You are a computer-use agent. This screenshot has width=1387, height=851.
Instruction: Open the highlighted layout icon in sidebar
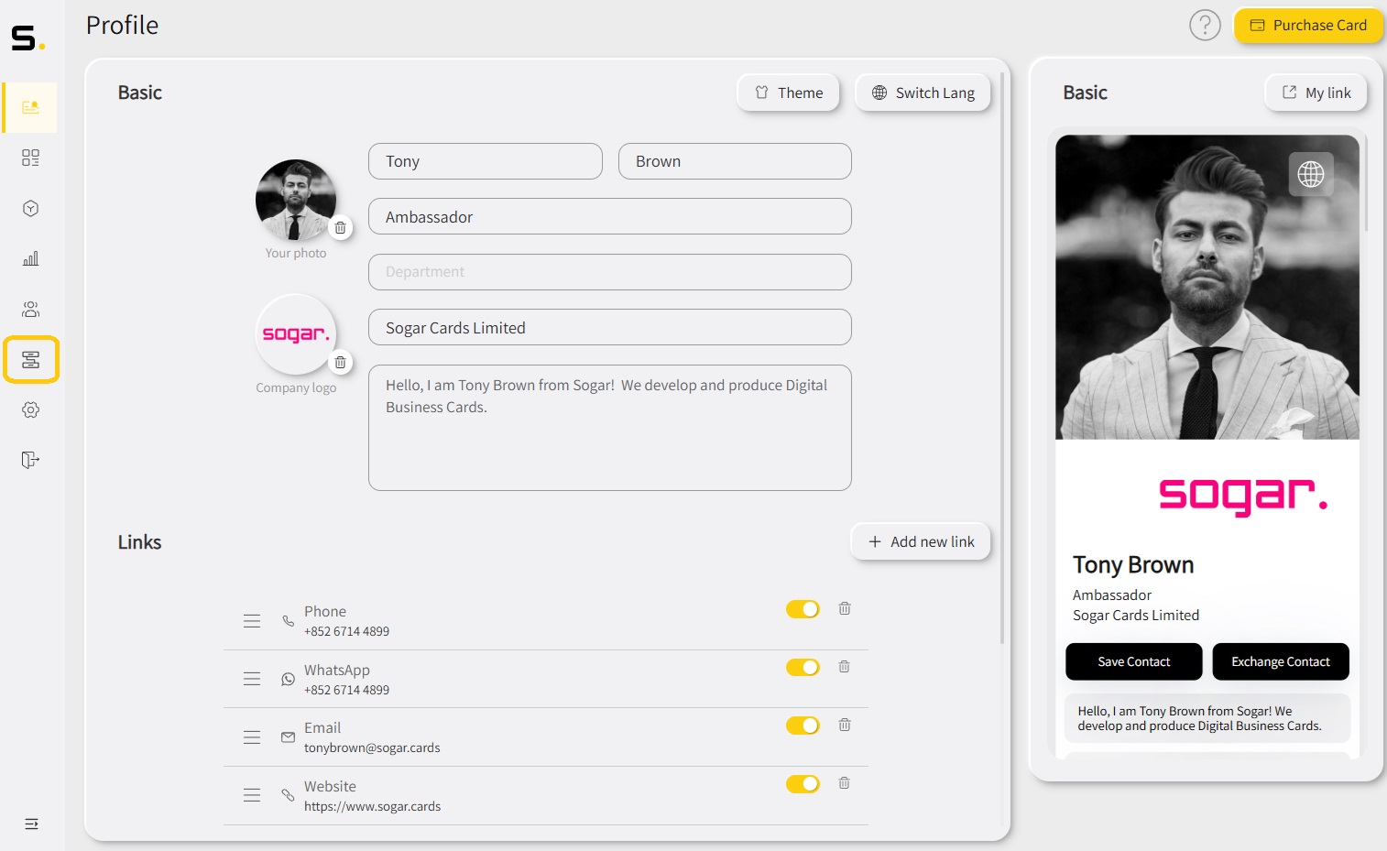click(x=31, y=359)
